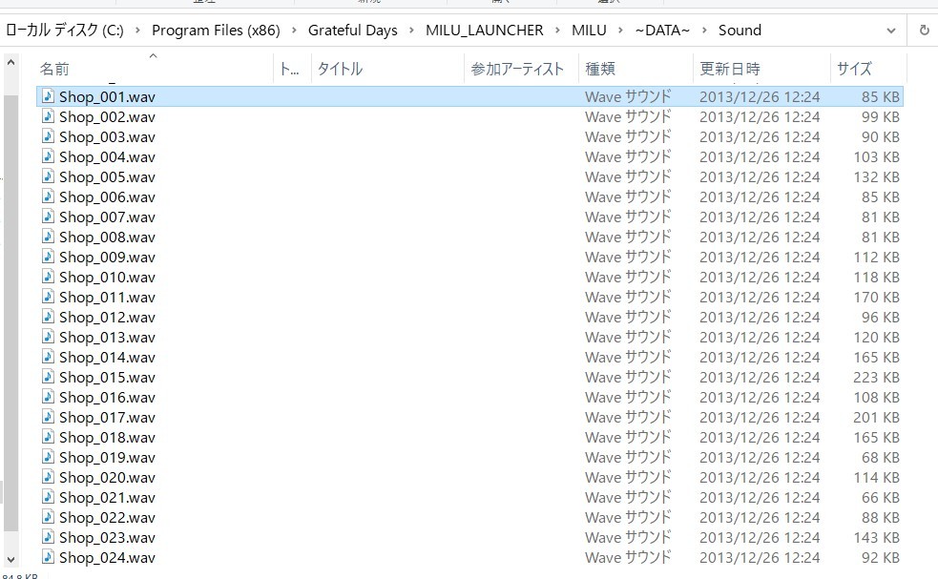Click the Shop_001.wav file icon
This screenshot has width=938, height=579.
point(48,96)
